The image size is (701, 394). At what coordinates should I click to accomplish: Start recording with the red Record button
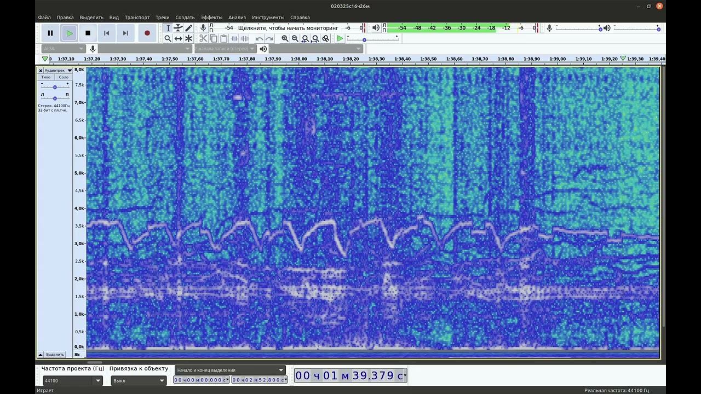147,33
